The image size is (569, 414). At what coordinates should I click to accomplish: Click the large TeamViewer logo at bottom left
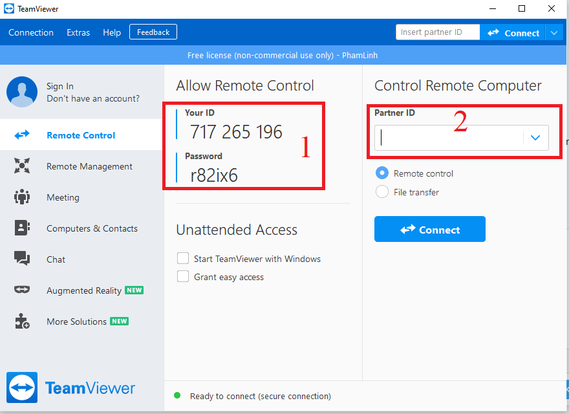[x=22, y=387]
